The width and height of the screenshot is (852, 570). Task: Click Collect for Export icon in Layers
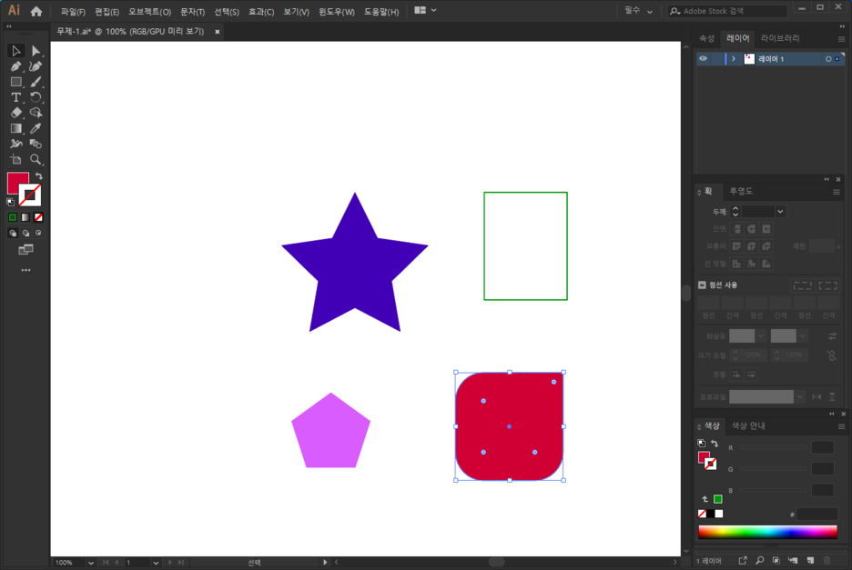click(743, 560)
